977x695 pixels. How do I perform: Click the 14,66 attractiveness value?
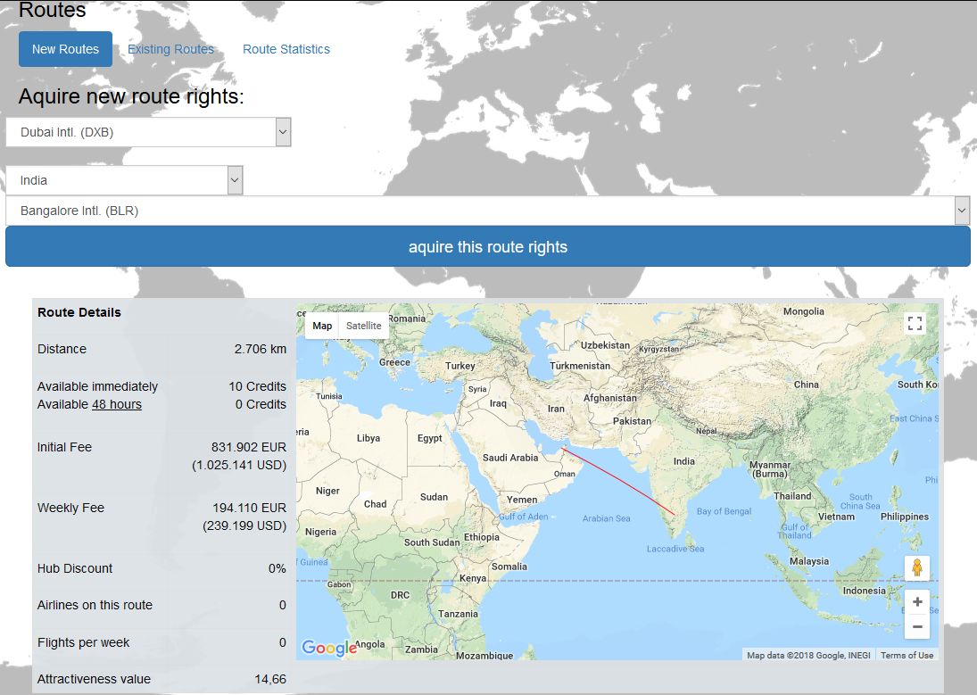tap(270, 680)
